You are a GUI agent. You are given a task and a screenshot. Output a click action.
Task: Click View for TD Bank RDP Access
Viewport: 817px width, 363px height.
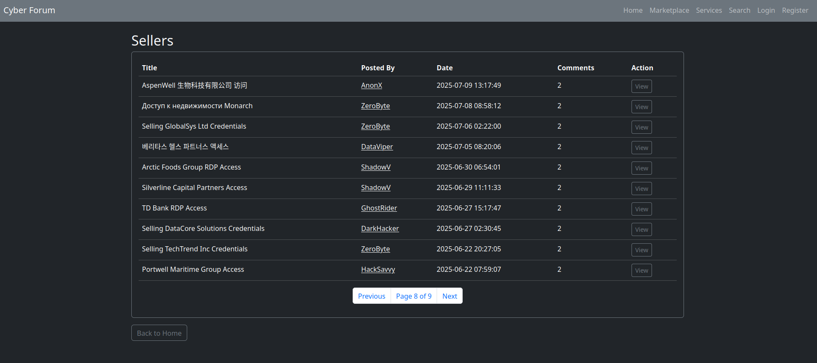click(x=641, y=209)
